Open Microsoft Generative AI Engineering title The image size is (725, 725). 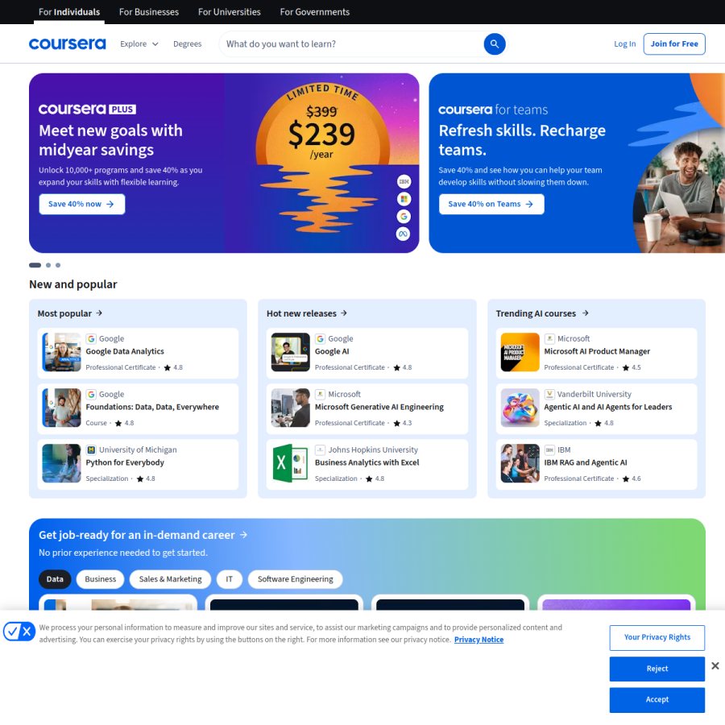(379, 407)
